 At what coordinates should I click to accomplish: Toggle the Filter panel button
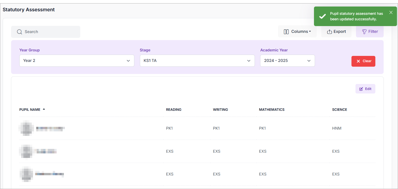[370, 32]
